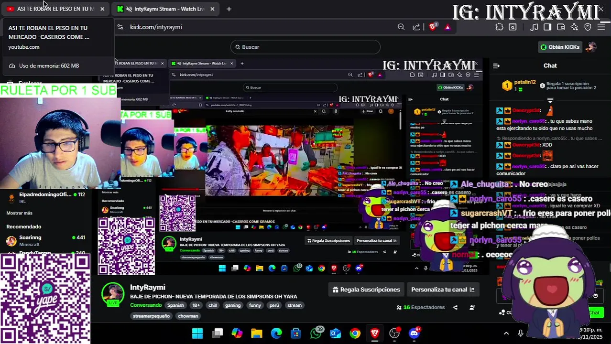This screenshot has width=611, height=344.
Task: Click the user-check icon beside share icon
Action: click(x=472, y=307)
